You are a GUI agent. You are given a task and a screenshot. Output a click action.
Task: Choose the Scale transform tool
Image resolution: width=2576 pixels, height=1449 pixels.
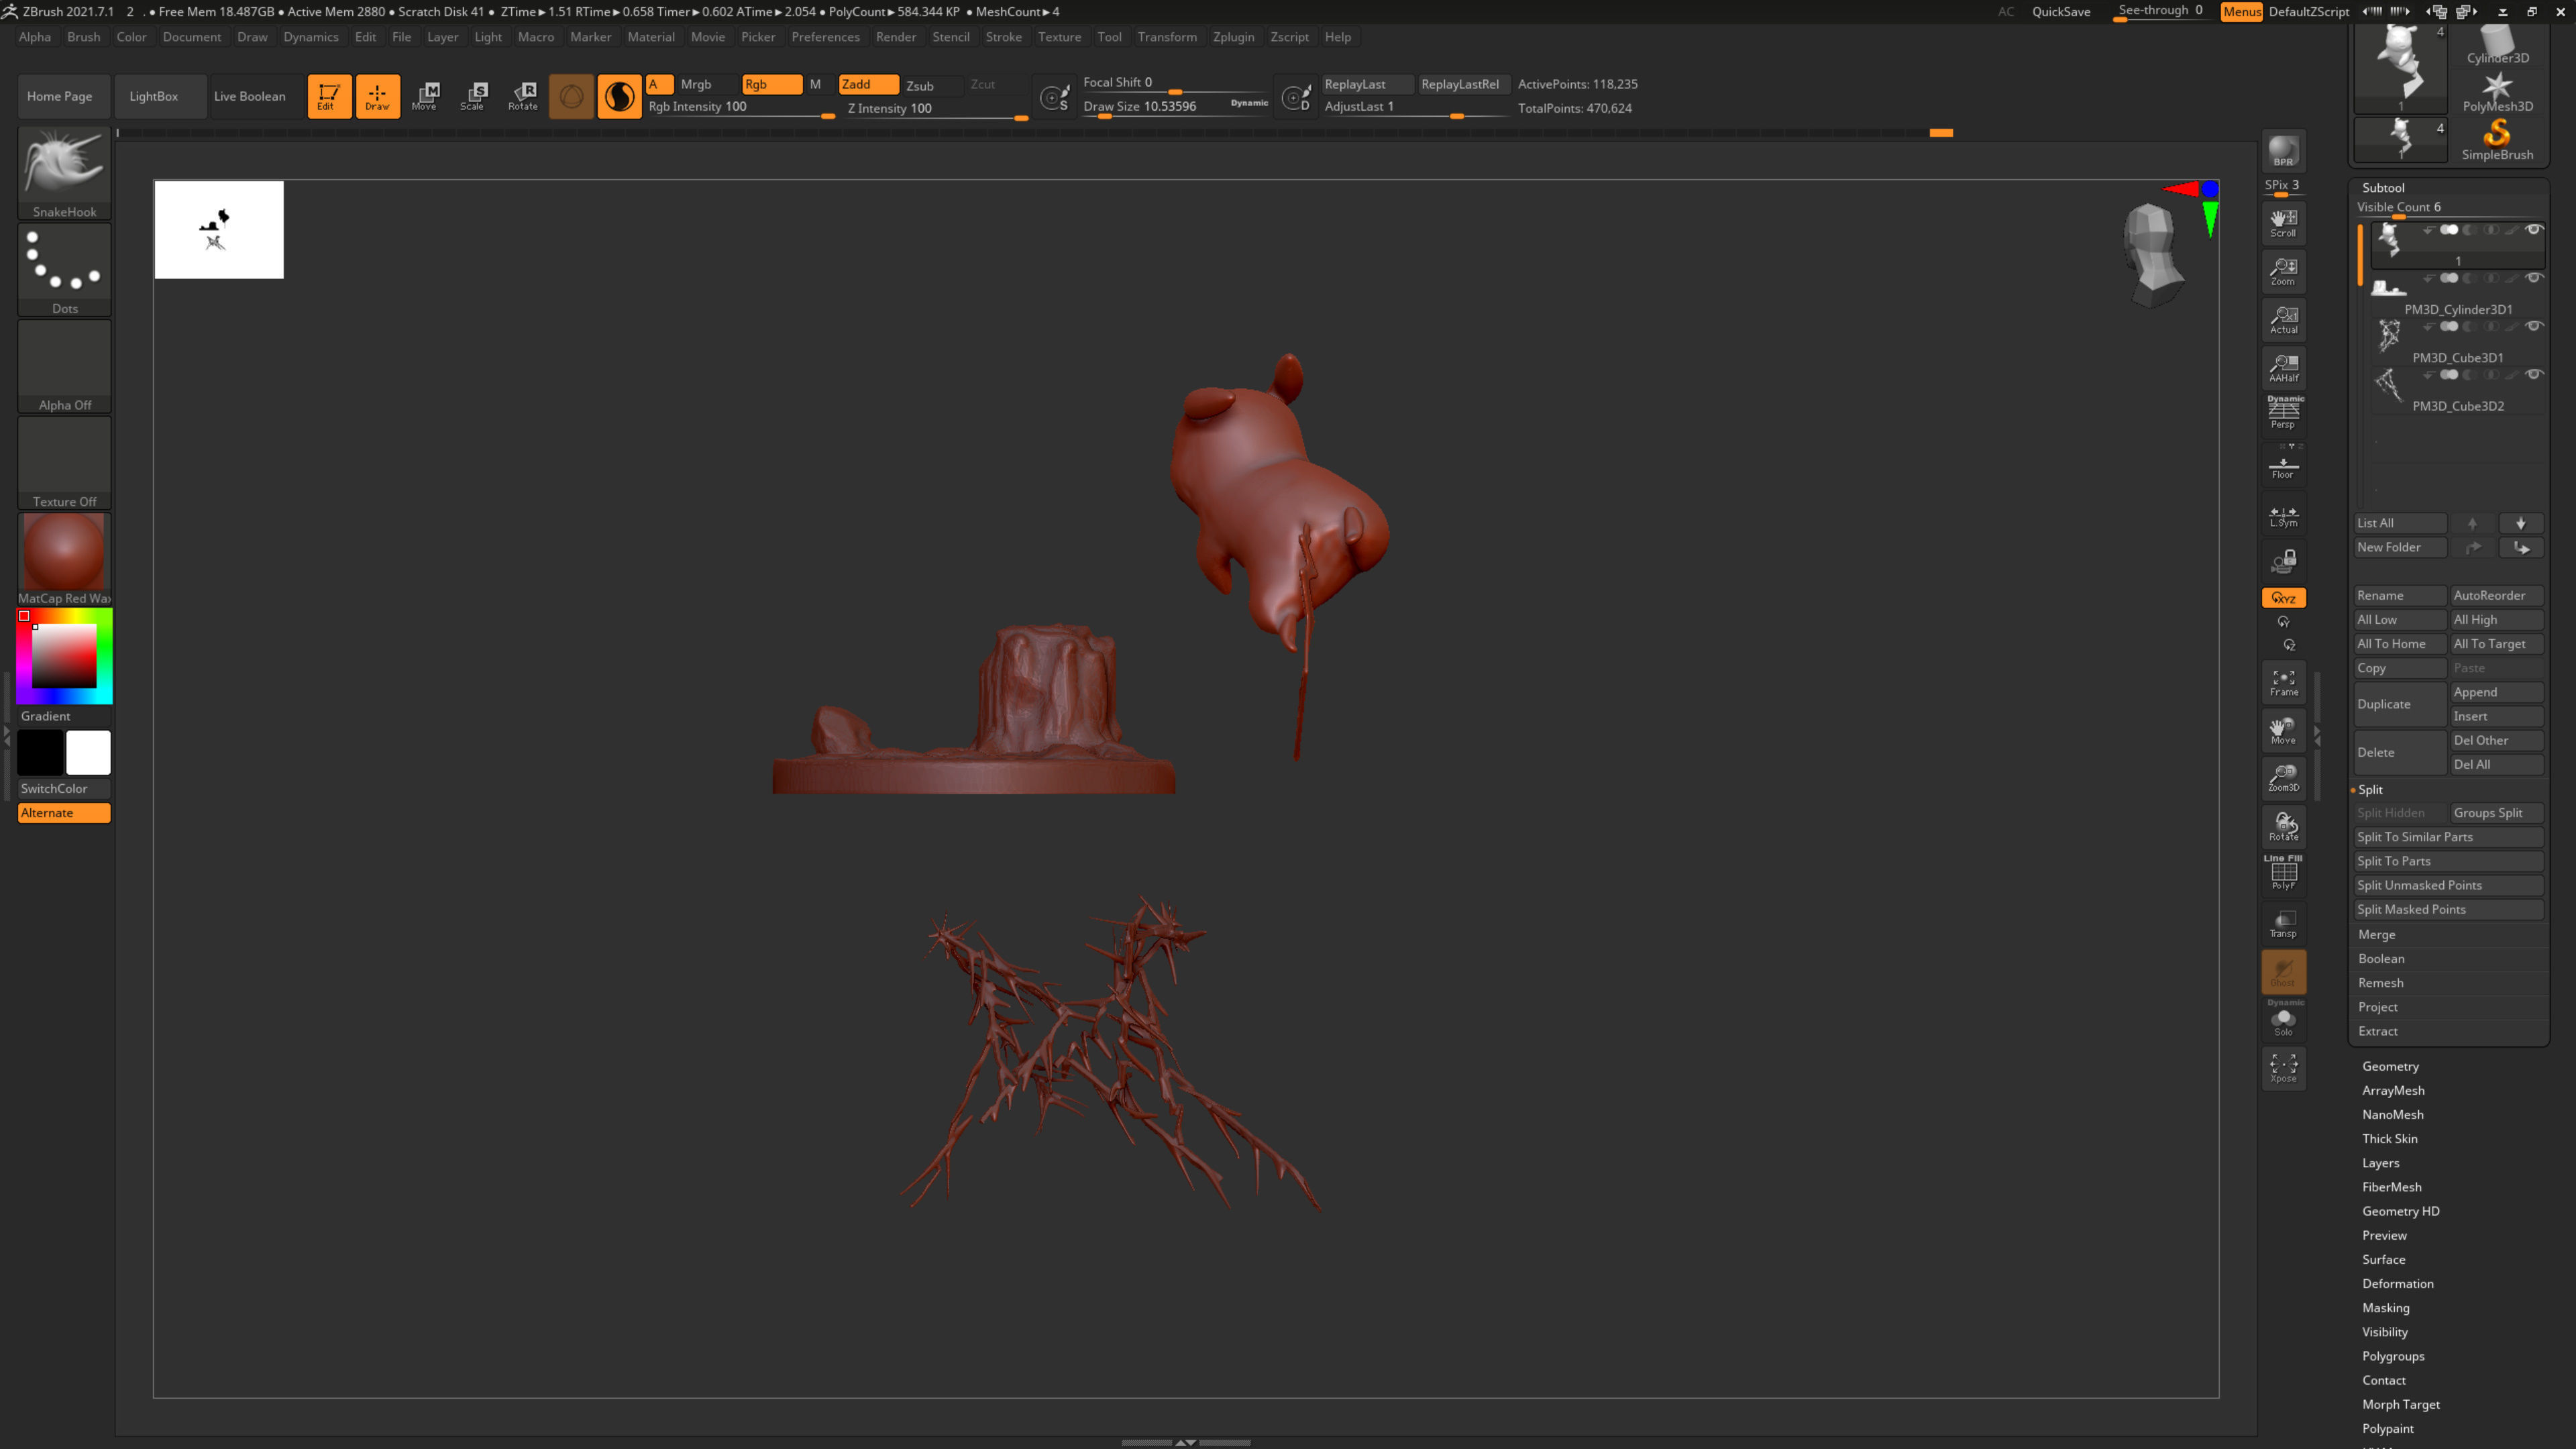pos(473,96)
